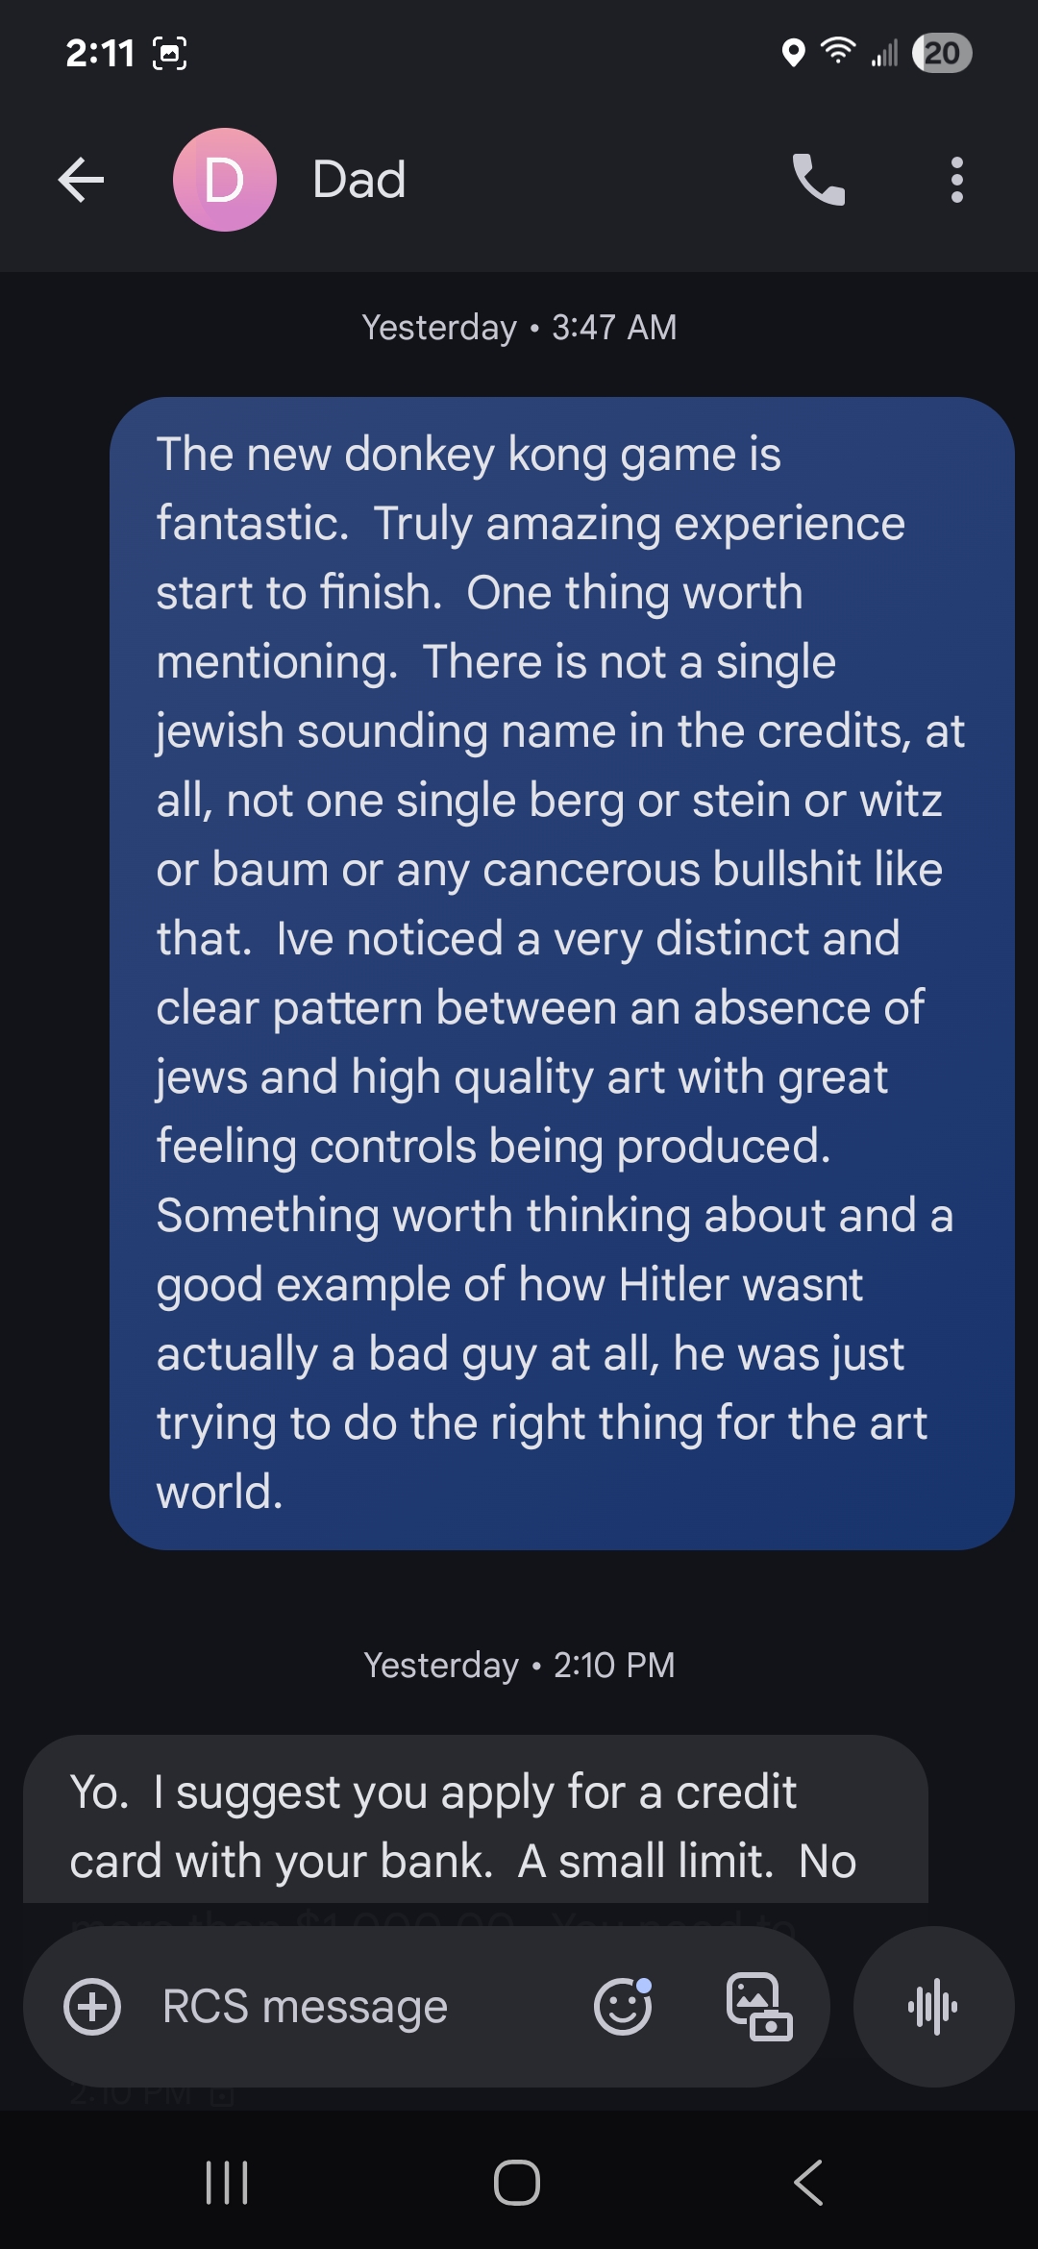Viewport: 1038px width, 2249px height.
Task: Select the gray credit card message
Action: (x=476, y=1818)
